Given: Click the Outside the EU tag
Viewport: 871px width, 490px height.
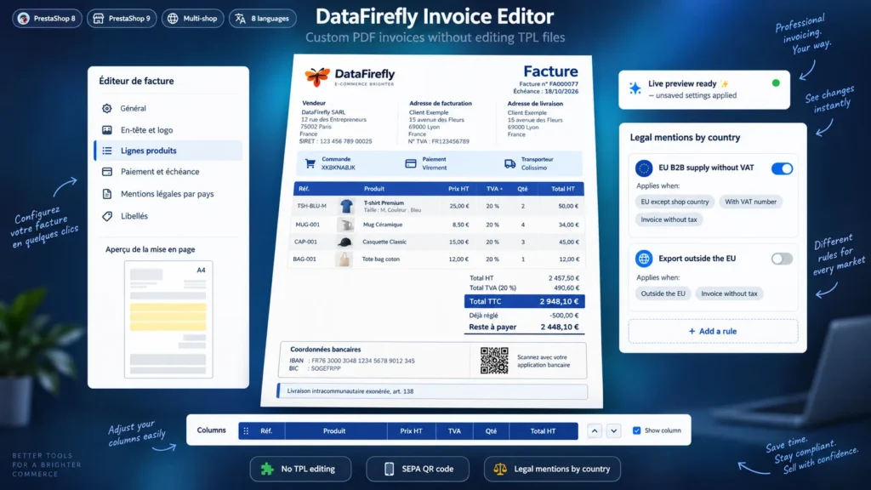Looking at the screenshot, I should pyautogui.click(x=663, y=293).
